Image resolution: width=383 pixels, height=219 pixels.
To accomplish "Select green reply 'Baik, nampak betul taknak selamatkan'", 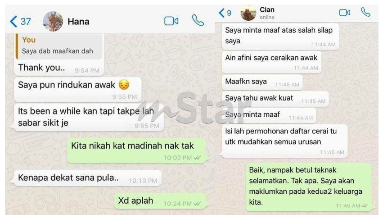I will pyautogui.click(x=309, y=187).
